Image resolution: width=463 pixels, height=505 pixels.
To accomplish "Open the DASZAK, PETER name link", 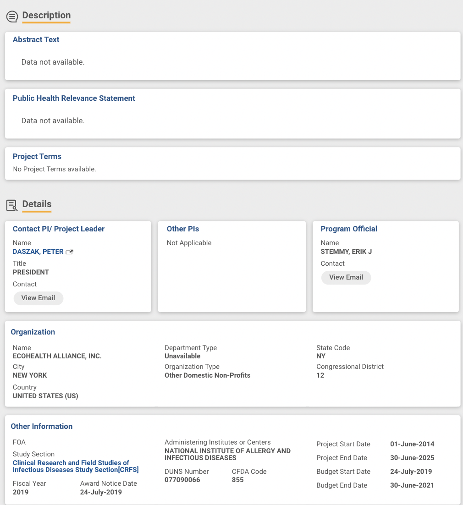I will point(38,252).
